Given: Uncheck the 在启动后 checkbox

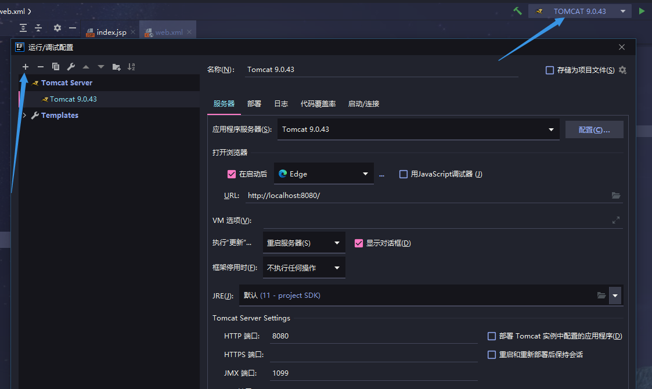Looking at the screenshot, I should [x=232, y=174].
